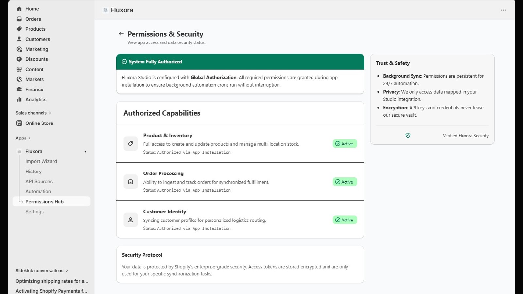Select API Sources under Fluxora
This screenshot has width=523, height=294.
[x=39, y=182]
